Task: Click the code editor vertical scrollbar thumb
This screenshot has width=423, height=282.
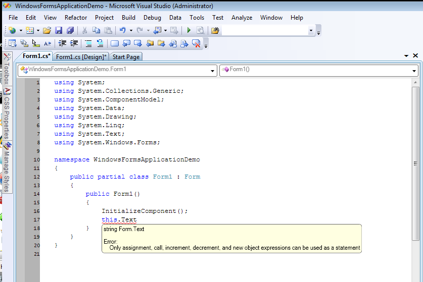Action: pos(415,163)
